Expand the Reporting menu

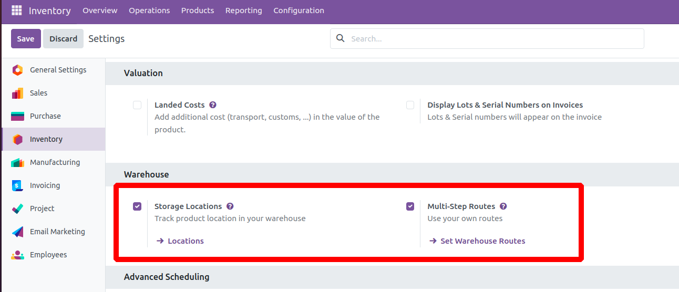click(244, 11)
